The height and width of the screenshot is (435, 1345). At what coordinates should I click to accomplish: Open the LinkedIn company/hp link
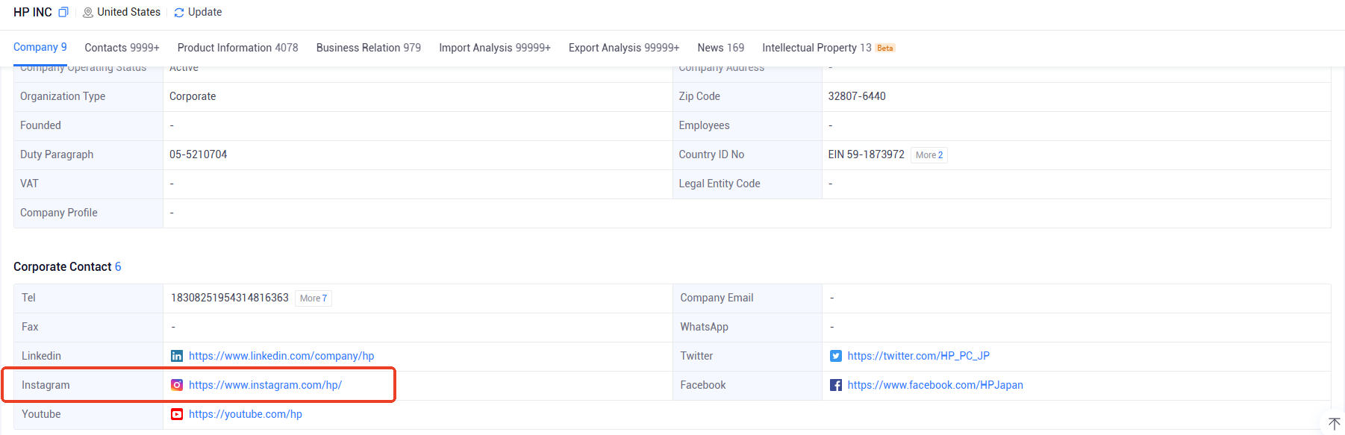[281, 356]
